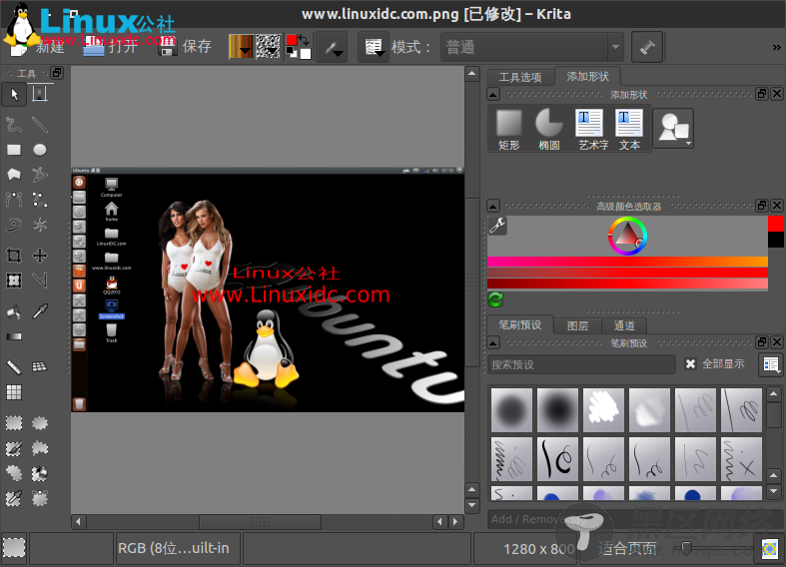Swap foreground and background colors

click(304, 40)
